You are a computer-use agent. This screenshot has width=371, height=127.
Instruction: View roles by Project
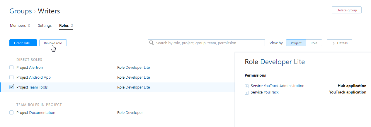click(x=296, y=43)
